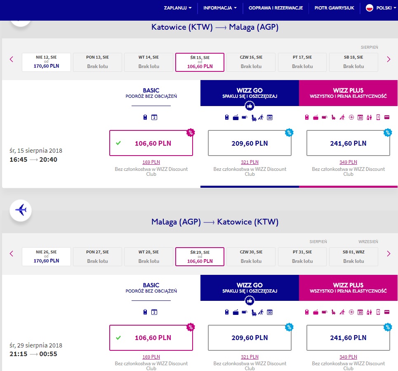Show later outbound dates with right arrow
This screenshot has width=398, height=371.
coord(389,59)
